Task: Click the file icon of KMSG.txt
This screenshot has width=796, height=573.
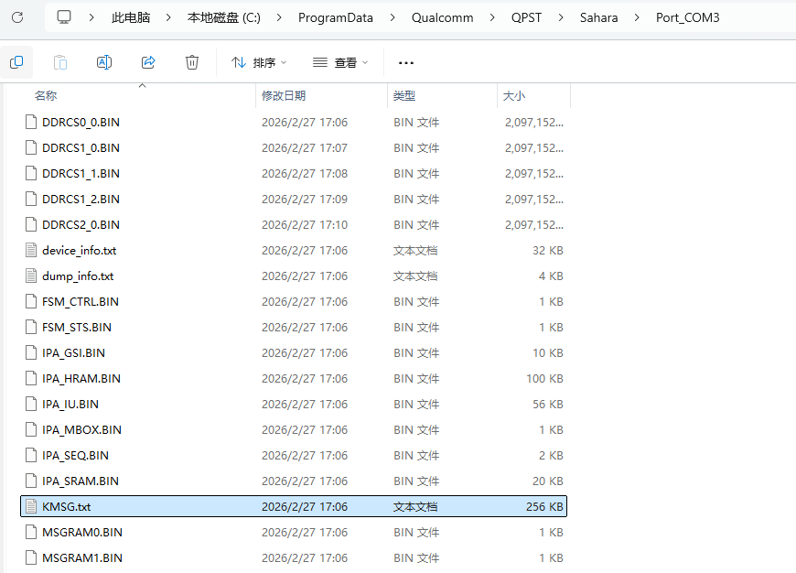Action: [31, 506]
